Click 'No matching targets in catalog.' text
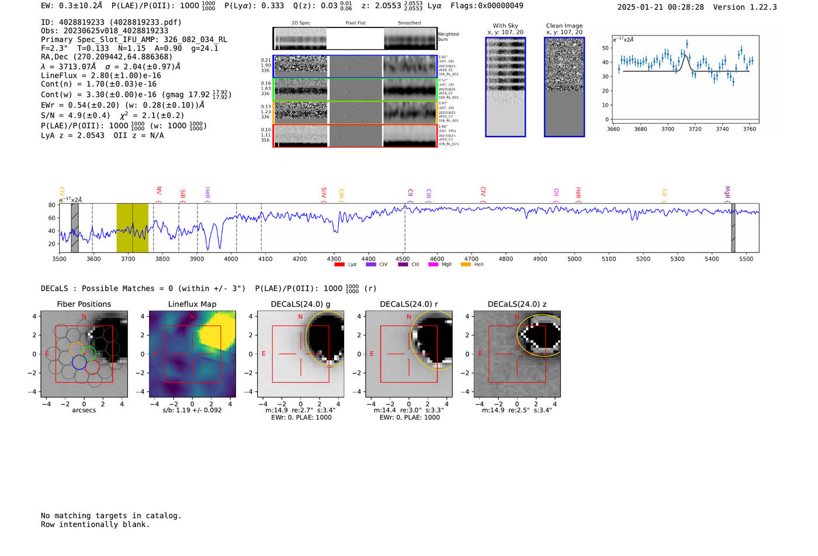This screenshot has width=818, height=556. tap(111, 516)
